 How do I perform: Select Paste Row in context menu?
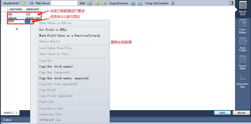pyautogui.click(x=46, y=102)
